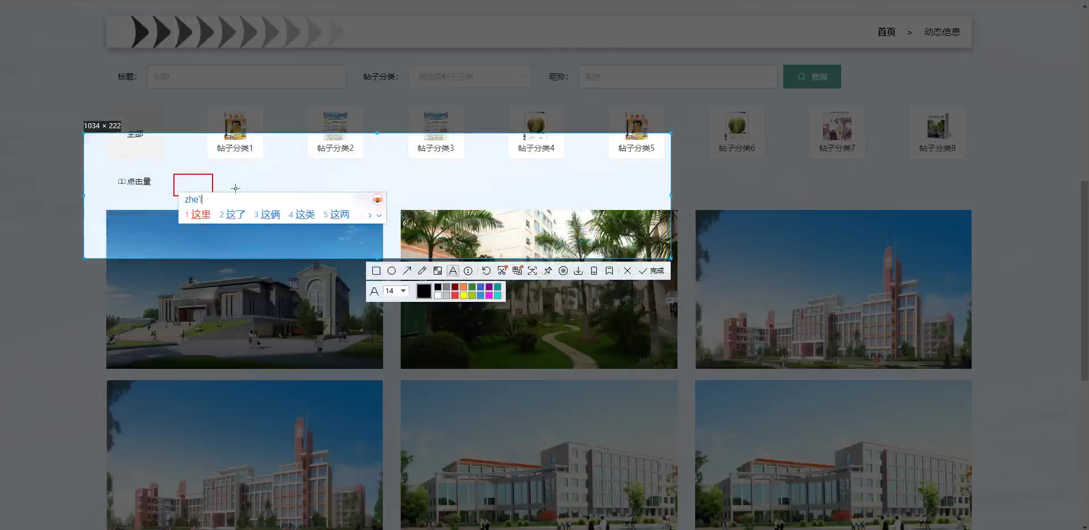Image resolution: width=1089 pixels, height=530 pixels.
Task: Pick the dark red color swatch
Action: (x=455, y=287)
